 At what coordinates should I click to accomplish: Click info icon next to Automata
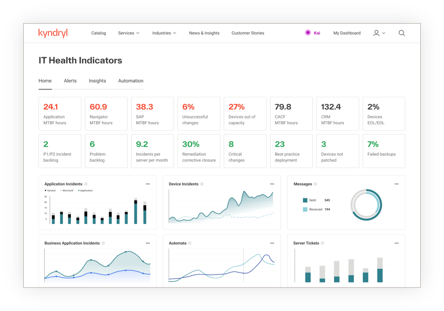(x=190, y=243)
